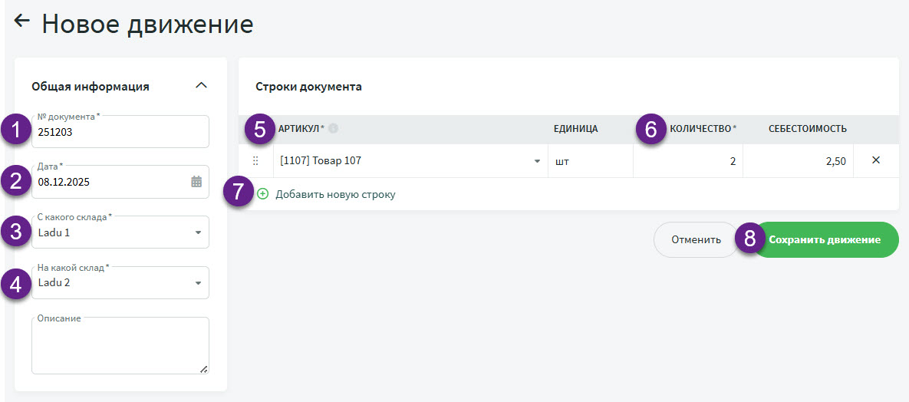The width and height of the screenshot is (909, 402).
Task: Select the Себестоимость cell showing 2,50
Action: tap(798, 161)
